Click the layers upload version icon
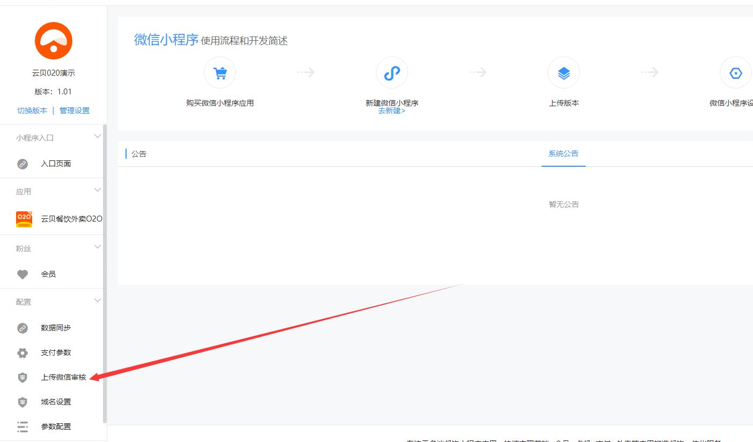 point(564,72)
